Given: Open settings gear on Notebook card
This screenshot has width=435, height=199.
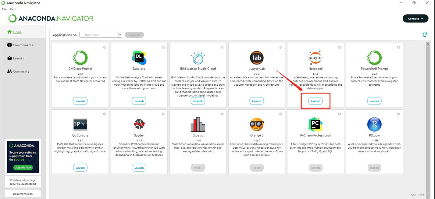Looking at the screenshot, I should [x=340, y=48].
